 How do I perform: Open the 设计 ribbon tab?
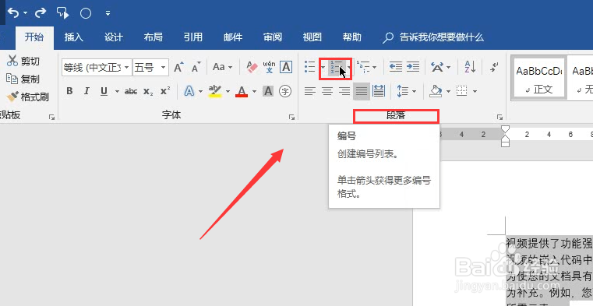pos(114,37)
